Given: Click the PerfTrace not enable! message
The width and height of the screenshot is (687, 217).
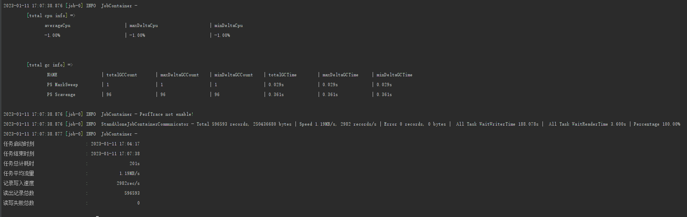Looking at the screenshot, I should (x=166, y=115).
